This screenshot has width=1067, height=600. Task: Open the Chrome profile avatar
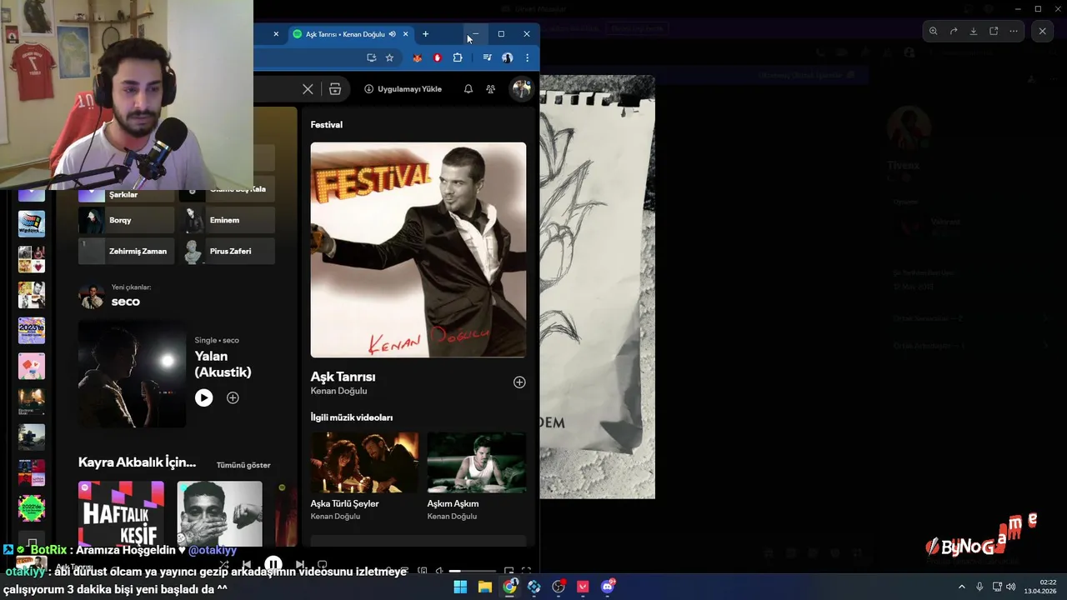click(507, 57)
